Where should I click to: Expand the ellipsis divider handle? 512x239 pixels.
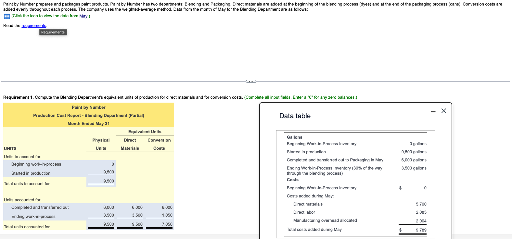251,81
